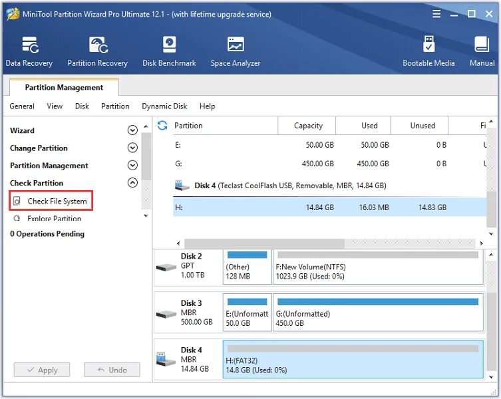Launch Partition Recovery from the toolbar
The width and height of the screenshot is (501, 399).
tap(97, 51)
